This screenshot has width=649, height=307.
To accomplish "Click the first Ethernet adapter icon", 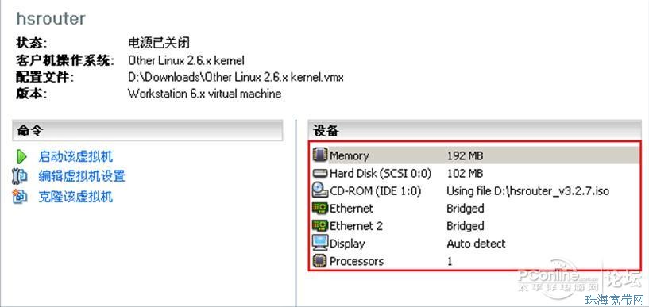I will coord(320,209).
